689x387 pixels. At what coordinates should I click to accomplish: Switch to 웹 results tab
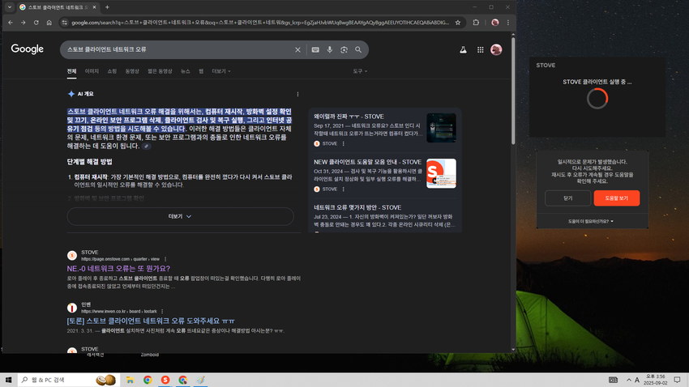pos(201,71)
